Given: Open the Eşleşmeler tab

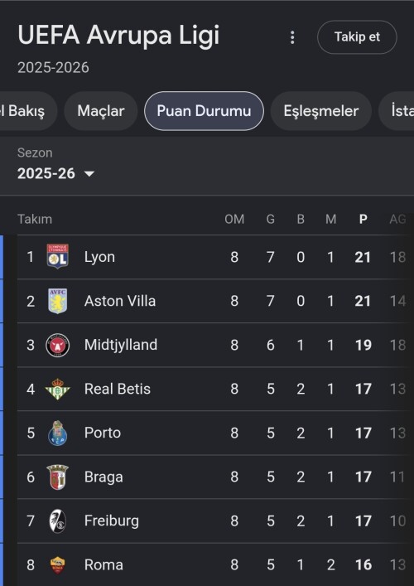Looking at the screenshot, I should click(x=321, y=111).
